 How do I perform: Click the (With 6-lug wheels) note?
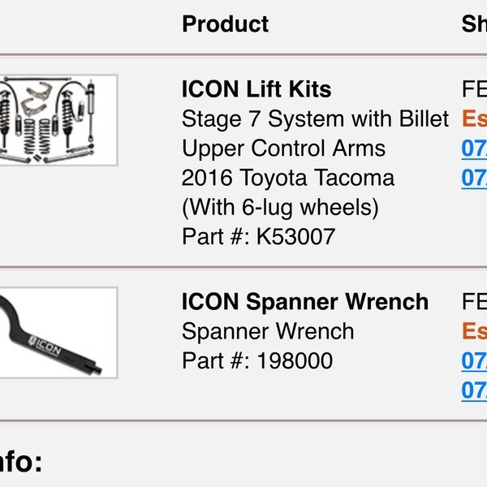pos(281,208)
